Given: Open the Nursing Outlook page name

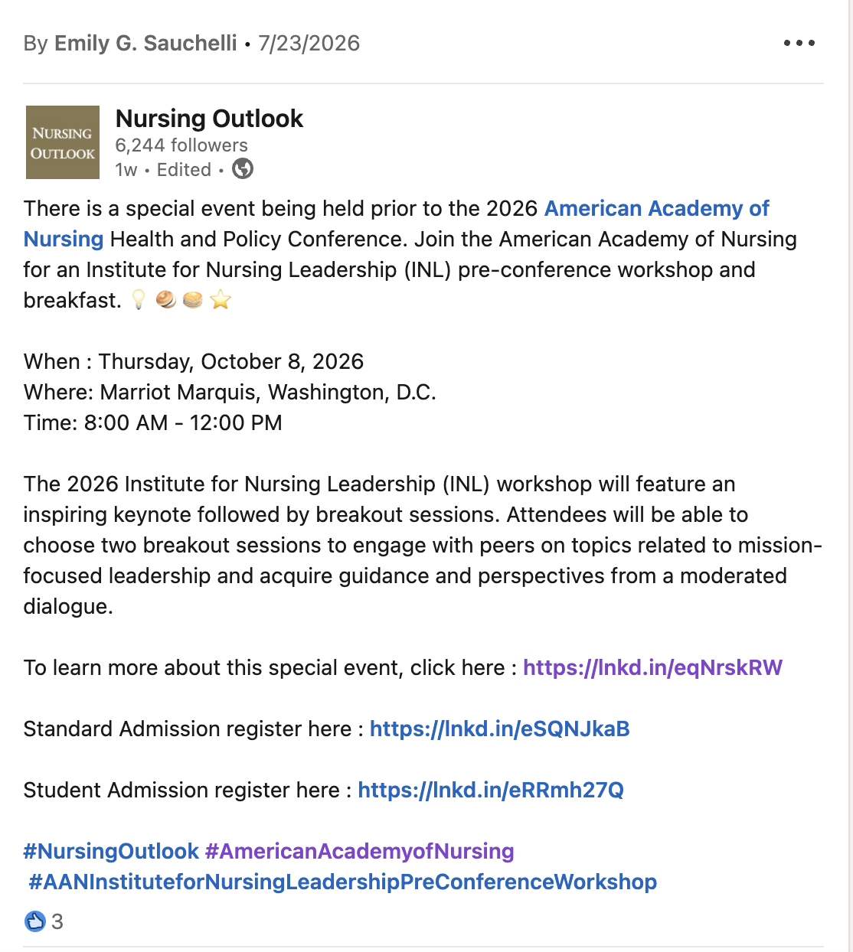Looking at the screenshot, I should point(209,119).
